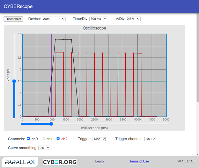
Task: Click the ch2 label text
Action: (64, 139)
